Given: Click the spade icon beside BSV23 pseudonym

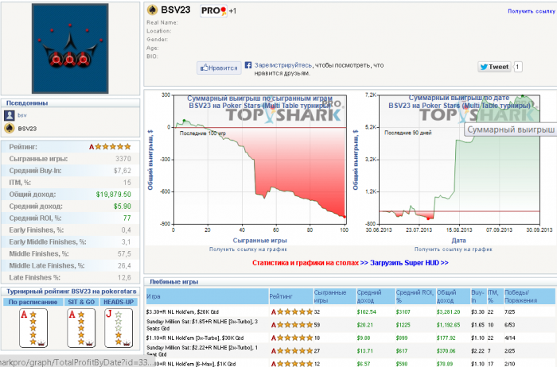Looking at the screenshot, I should pyautogui.click(x=10, y=128).
